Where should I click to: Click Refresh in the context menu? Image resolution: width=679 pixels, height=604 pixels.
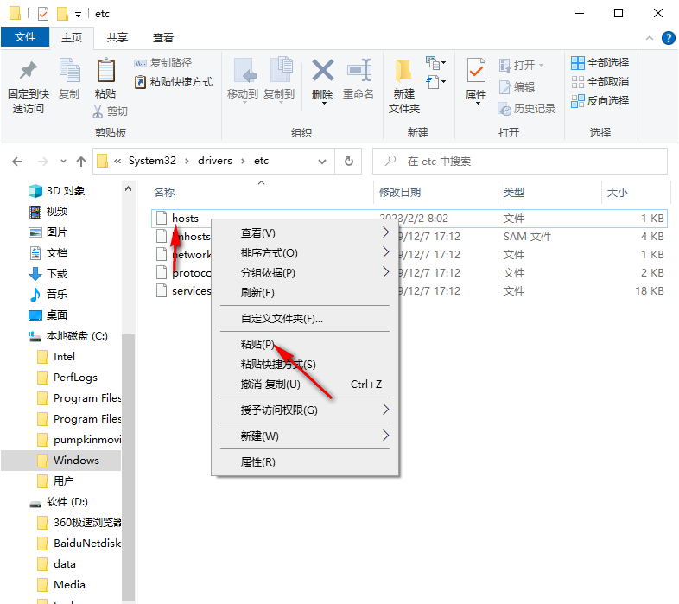click(305, 293)
